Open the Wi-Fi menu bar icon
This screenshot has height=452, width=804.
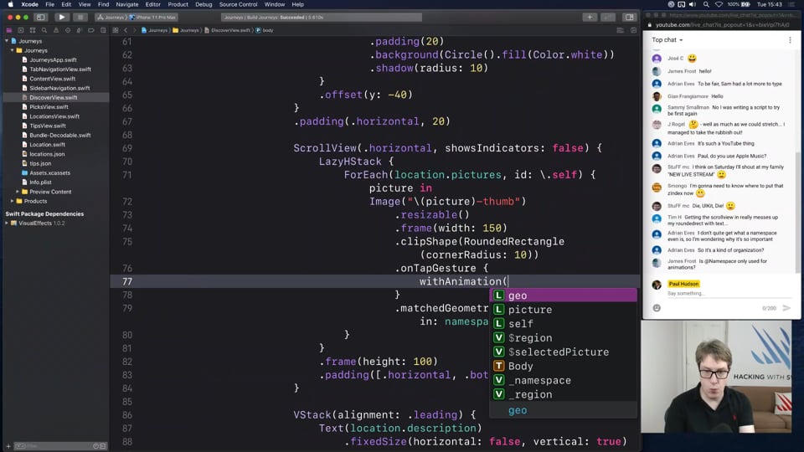[719, 4]
